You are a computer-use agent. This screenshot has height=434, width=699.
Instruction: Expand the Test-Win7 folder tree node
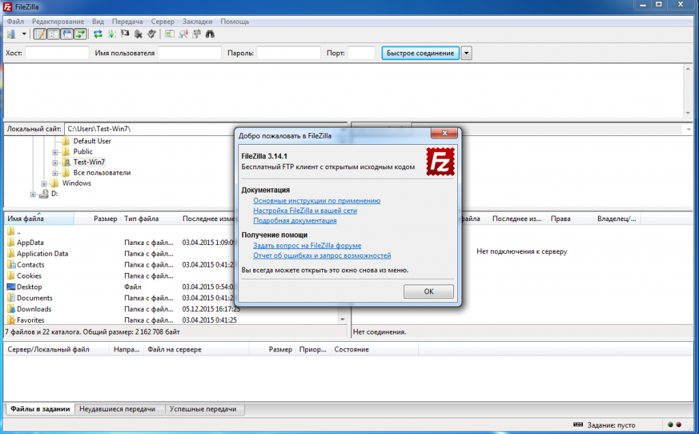point(55,162)
